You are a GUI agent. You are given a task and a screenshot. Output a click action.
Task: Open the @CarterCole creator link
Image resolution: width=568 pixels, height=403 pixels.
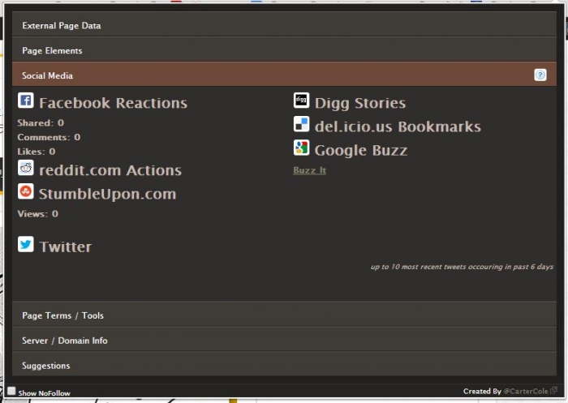(x=526, y=391)
